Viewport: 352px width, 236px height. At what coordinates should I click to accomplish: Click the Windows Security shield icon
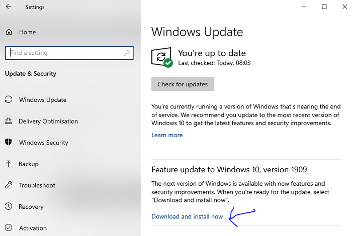9,143
